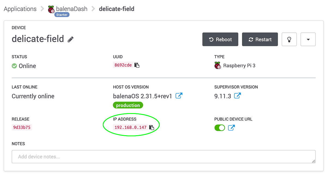Click the green Online status checkmark icon
Screen dimensions: 327x175
tap(14, 66)
